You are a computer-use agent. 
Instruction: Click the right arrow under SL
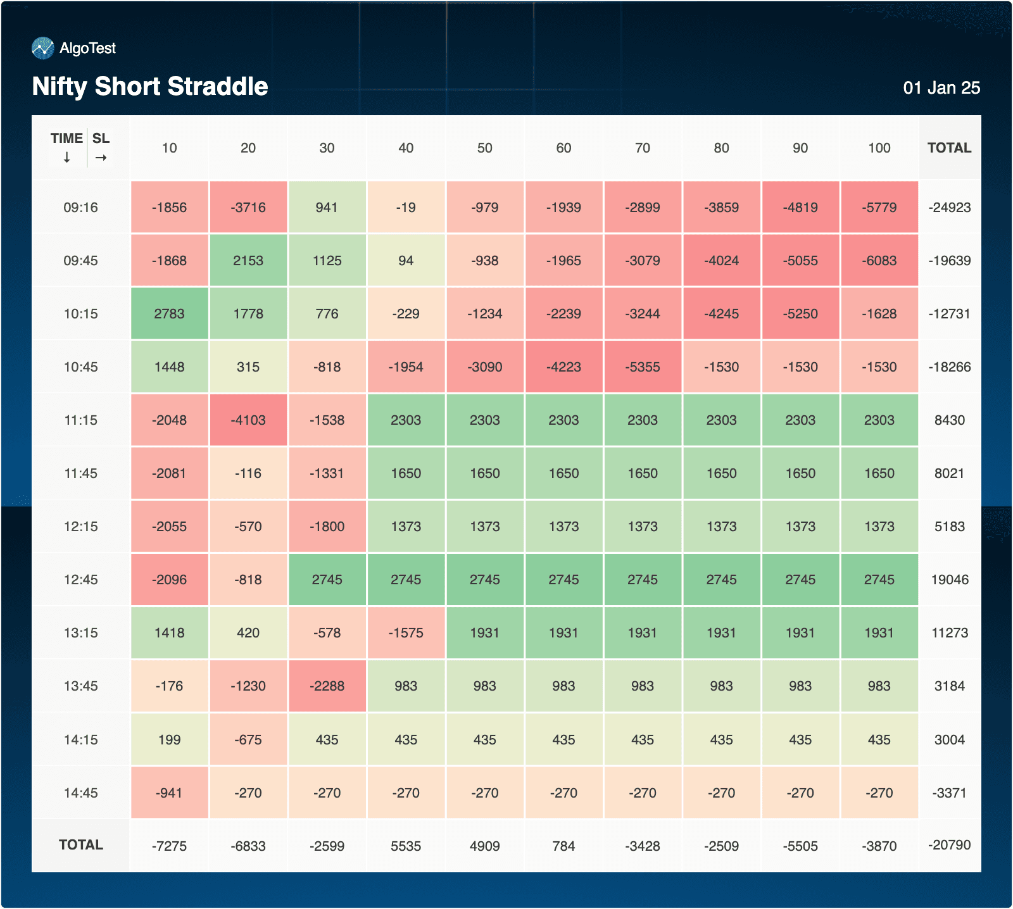click(x=101, y=158)
